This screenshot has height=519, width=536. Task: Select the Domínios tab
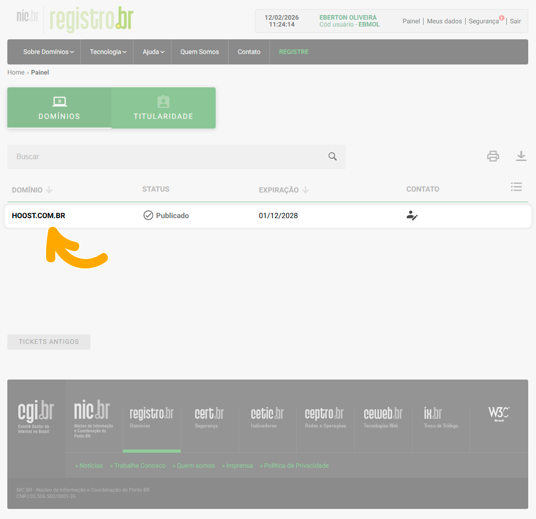point(59,108)
